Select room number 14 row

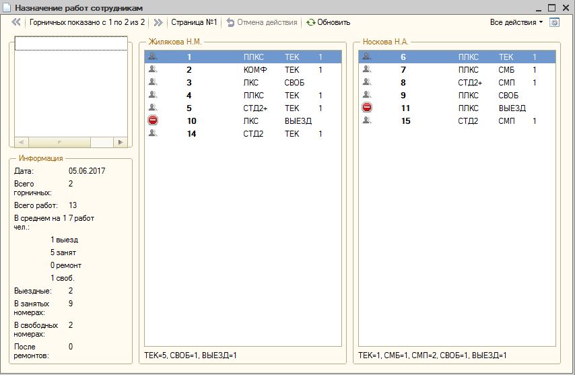click(x=243, y=134)
